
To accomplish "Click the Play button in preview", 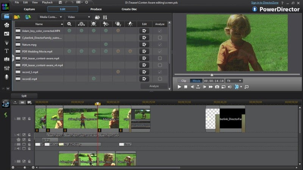I will pyautogui.click(x=179, y=87).
